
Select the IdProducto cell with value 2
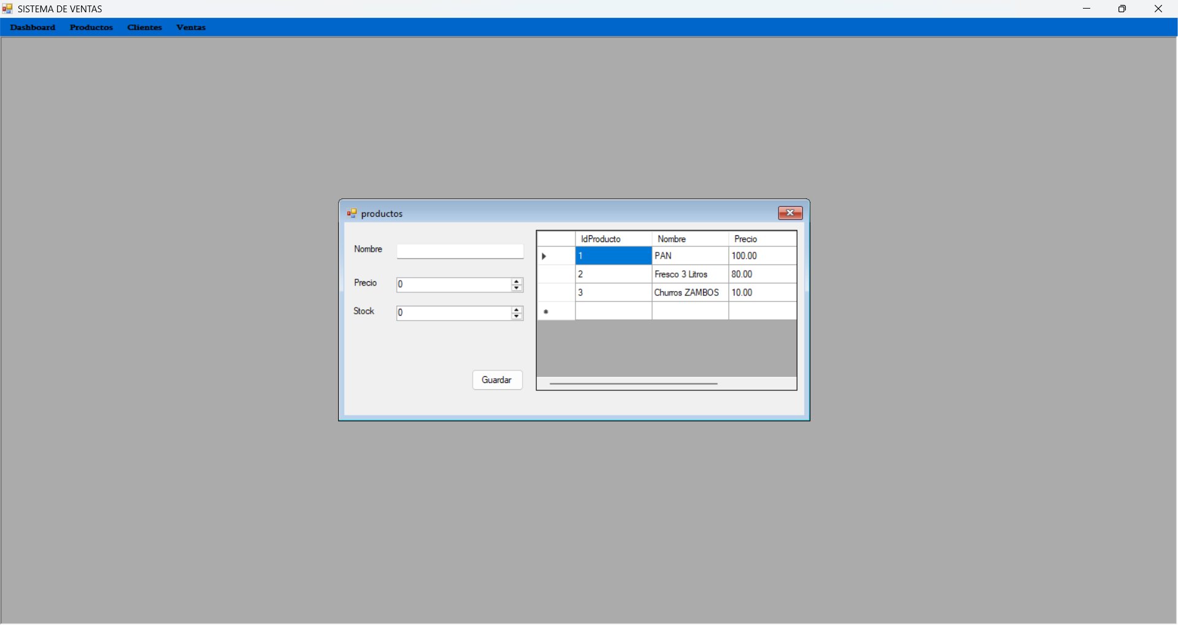tap(614, 275)
